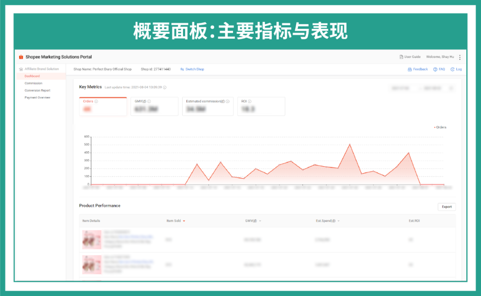Sort products using the Item Sold arrow
This screenshot has width=481, height=296.
[184, 220]
